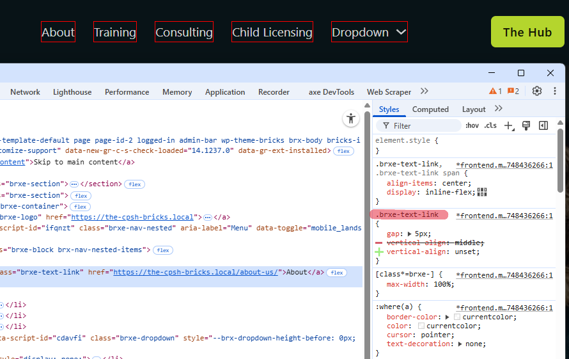Toggle the .cls element classes button

point(490,125)
